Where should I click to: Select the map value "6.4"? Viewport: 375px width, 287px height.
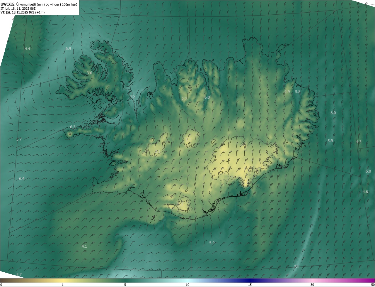click(22, 178)
